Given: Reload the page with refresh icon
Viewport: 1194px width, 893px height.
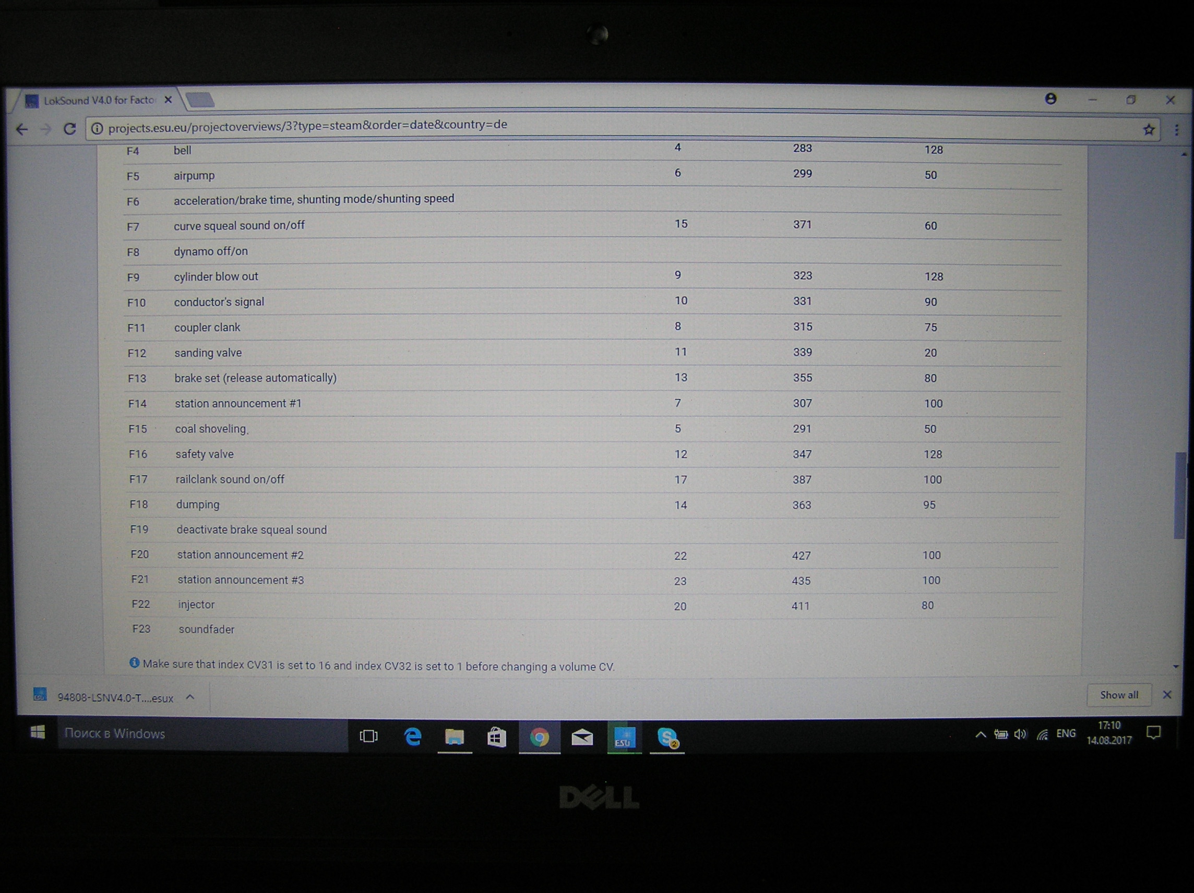Looking at the screenshot, I should click(69, 129).
